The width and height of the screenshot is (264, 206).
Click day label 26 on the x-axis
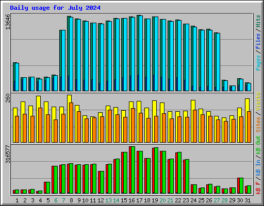coord(209,200)
